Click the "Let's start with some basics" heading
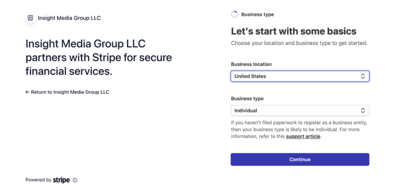The image size is (395, 187). click(x=294, y=31)
